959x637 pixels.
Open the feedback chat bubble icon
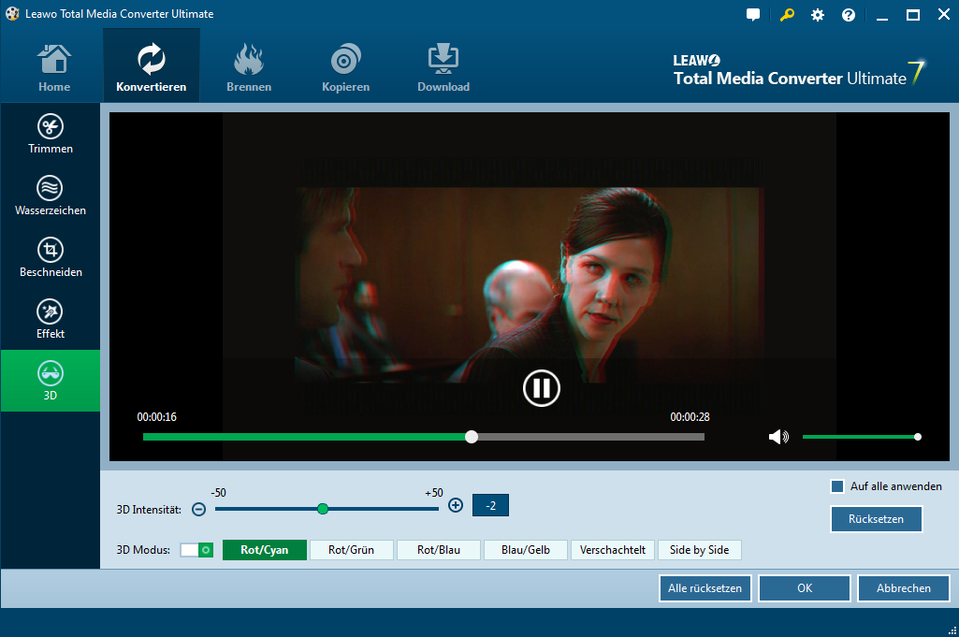(753, 15)
